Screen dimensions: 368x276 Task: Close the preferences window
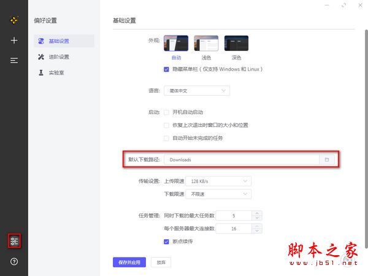pos(360,5)
